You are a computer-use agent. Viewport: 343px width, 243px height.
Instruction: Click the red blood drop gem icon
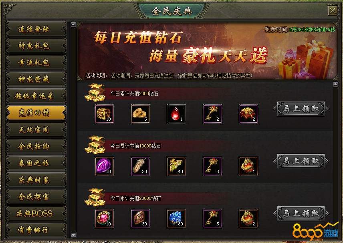click(176, 114)
